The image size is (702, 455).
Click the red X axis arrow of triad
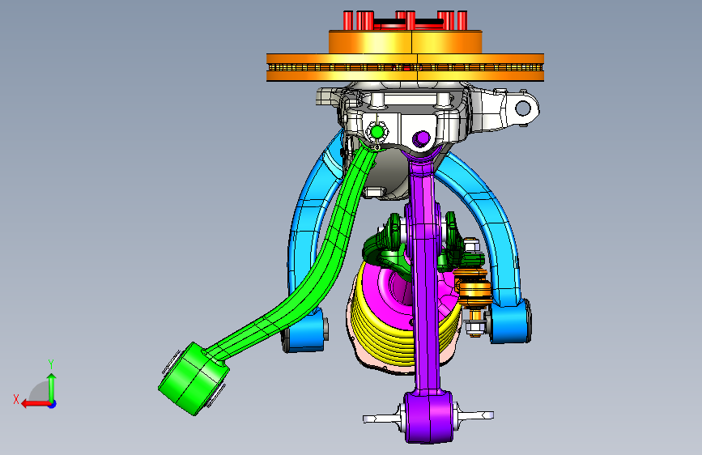[x=35, y=404]
